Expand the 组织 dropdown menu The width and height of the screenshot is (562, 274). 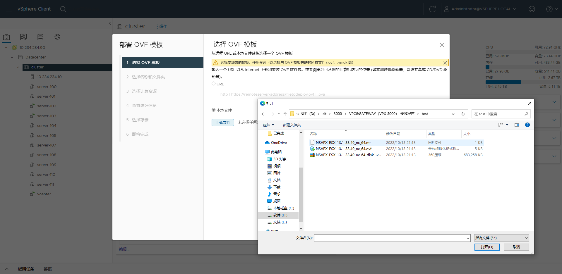268,125
